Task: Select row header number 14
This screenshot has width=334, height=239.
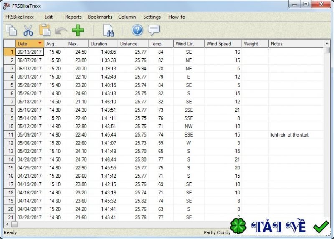Action: tap(10, 159)
